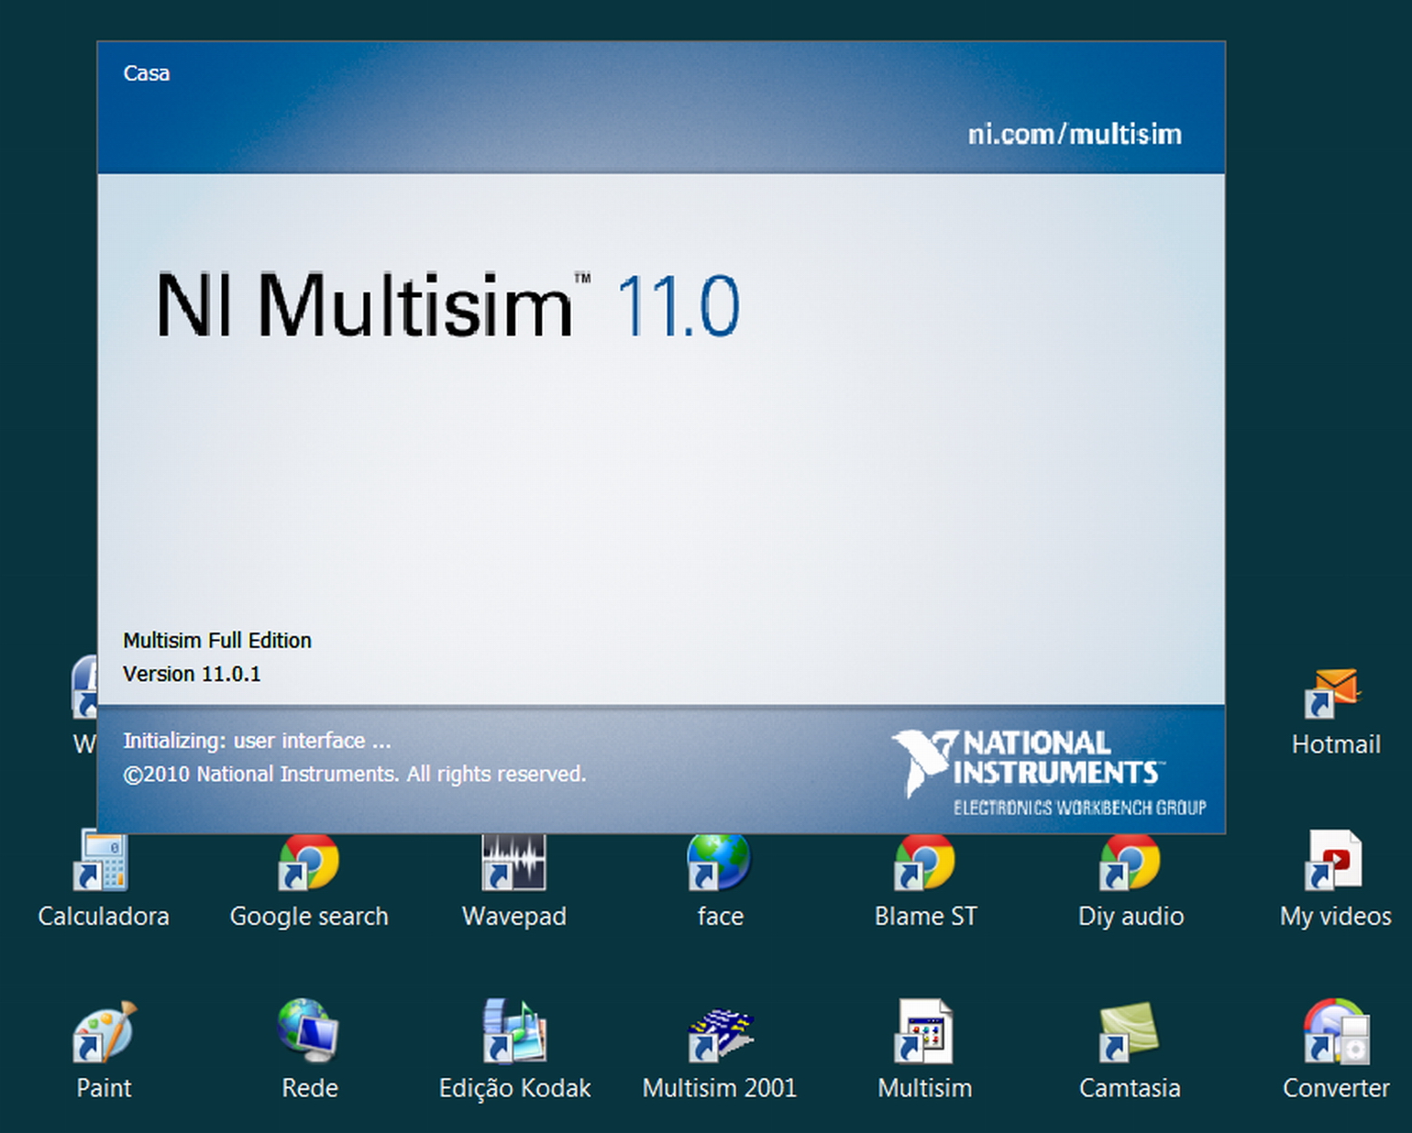Click the Version 11.0.1 text
The height and width of the screenshot is (1133, 1412).
click(192, 675)
